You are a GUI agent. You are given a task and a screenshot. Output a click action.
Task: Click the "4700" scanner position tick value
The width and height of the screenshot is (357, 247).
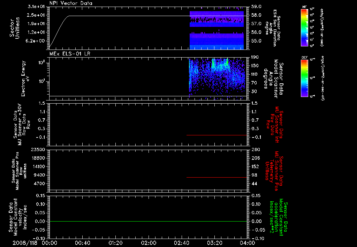[39, 184]
